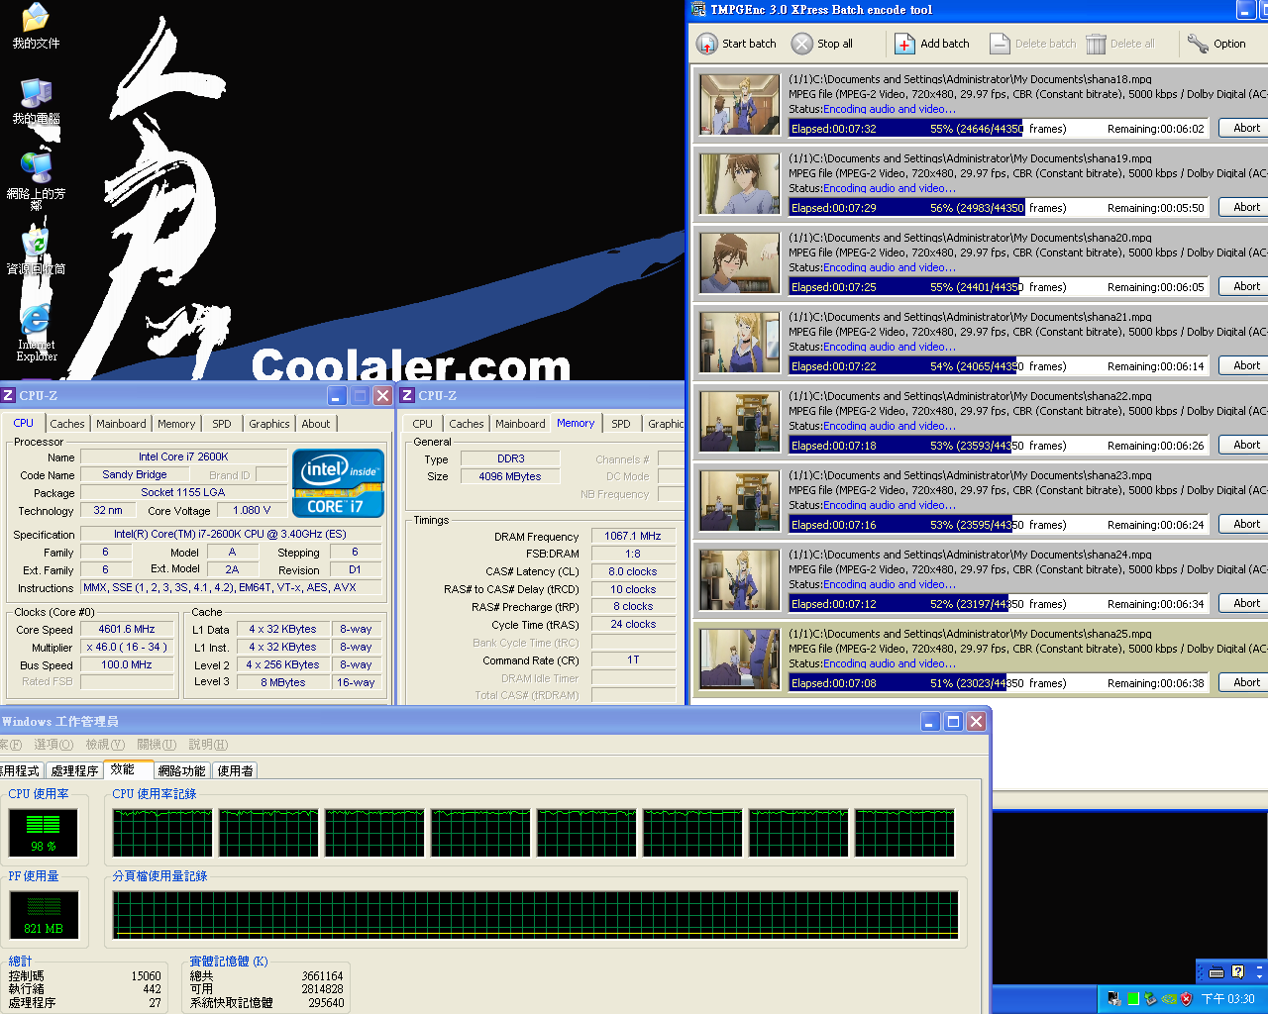Open 檢視(V) menu in Task Manager
The height and width of the screenshot is (1014, 1268).
pos(105,745)
